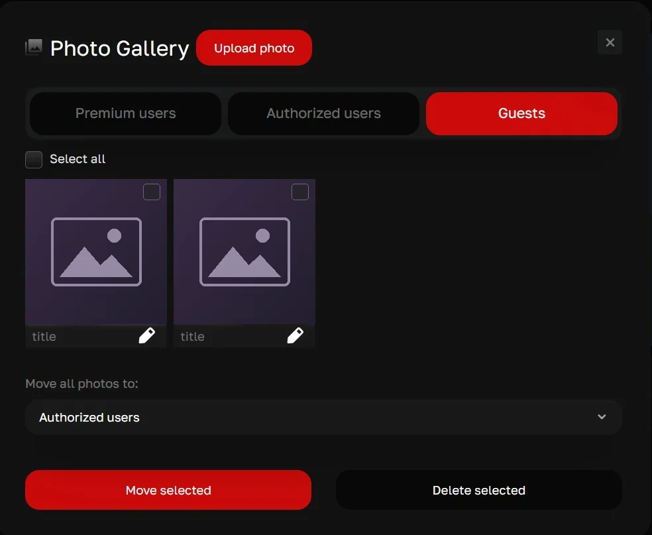
Task: Edit the first photo's title with pencil icon
Action: point(147,335)
